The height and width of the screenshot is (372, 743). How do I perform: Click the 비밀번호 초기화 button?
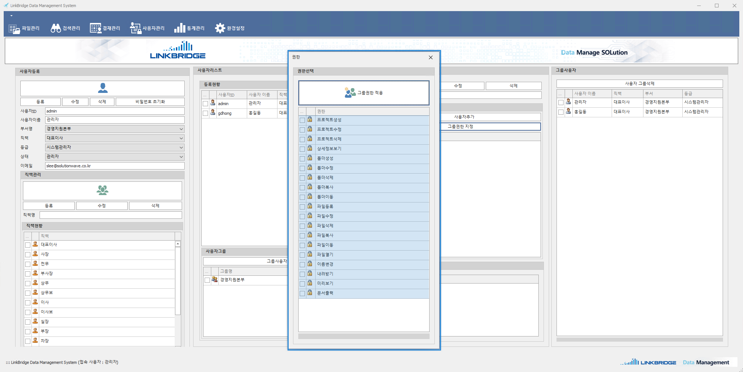pos(150,102)
